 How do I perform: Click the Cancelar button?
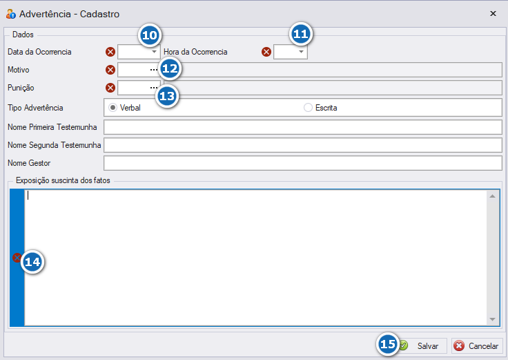coord(477,345)
